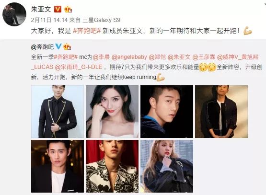Click crown level badge beside @奔跑吧

(x=67, y=46)
